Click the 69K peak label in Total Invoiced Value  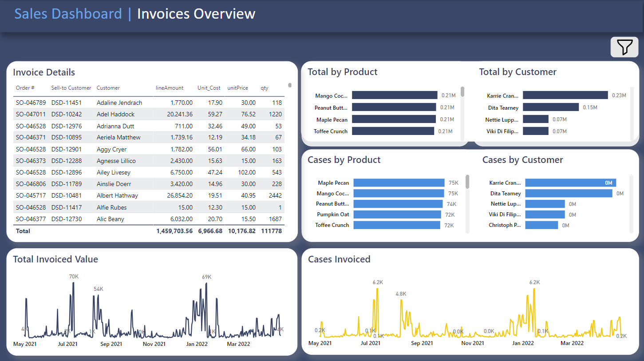pyautogui.click(x=206, y=277)
